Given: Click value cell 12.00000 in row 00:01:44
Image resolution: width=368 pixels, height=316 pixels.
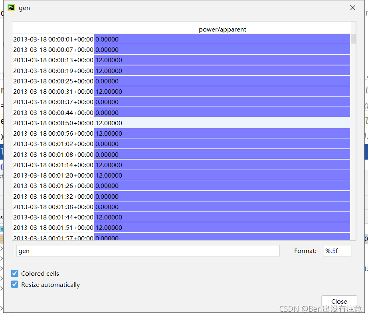Looking at the screenshot, I should [x=222, y=217].
